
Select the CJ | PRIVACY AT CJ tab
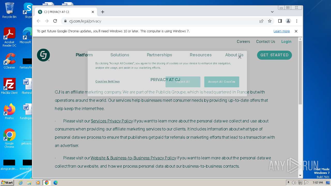[x=66, y=12]
